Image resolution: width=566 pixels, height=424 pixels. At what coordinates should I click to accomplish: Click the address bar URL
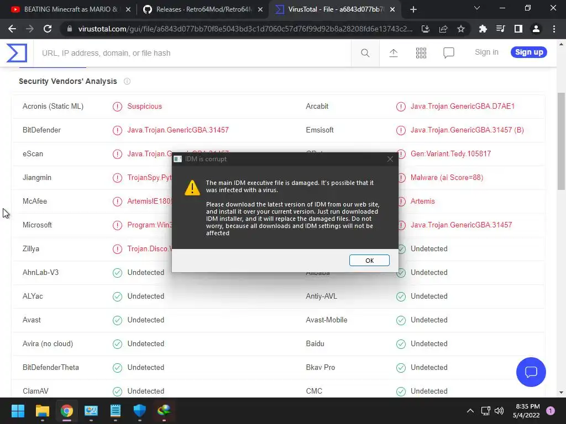pos(245,29)
